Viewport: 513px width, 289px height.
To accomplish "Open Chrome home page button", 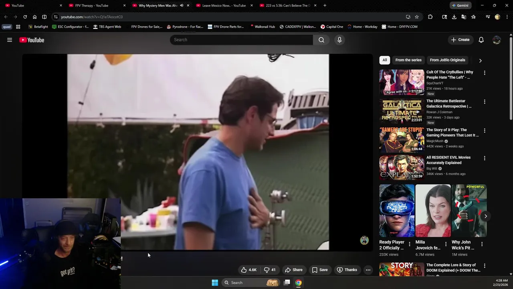I will (34, 17).
